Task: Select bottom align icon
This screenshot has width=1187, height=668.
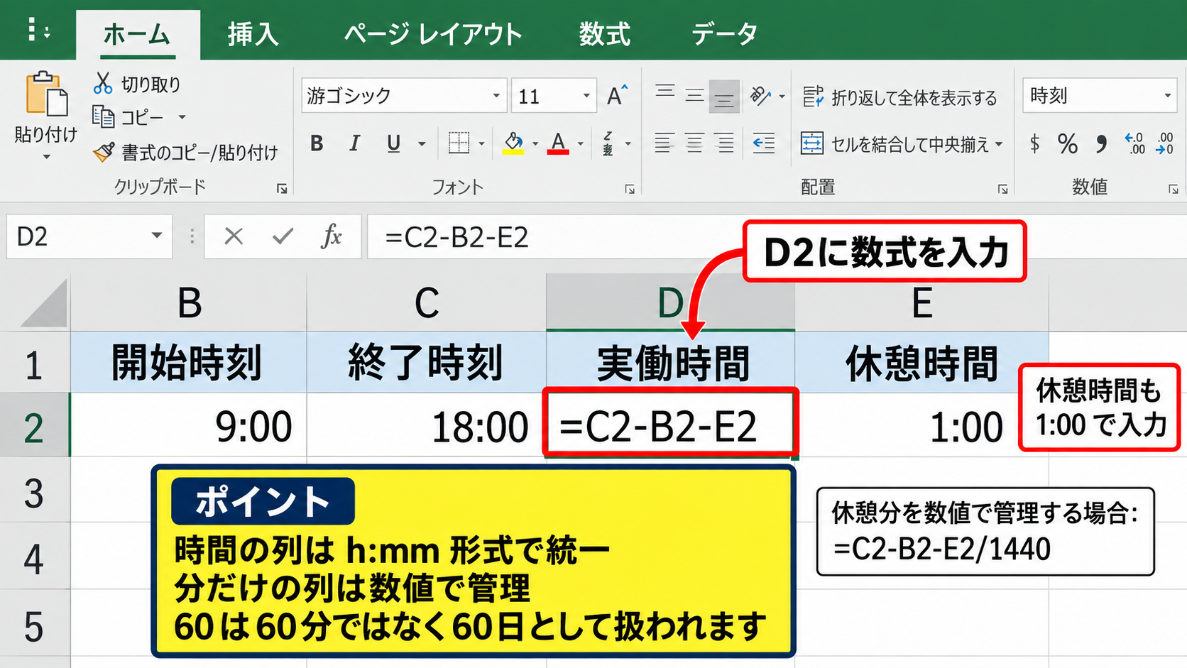Action: 724,96
